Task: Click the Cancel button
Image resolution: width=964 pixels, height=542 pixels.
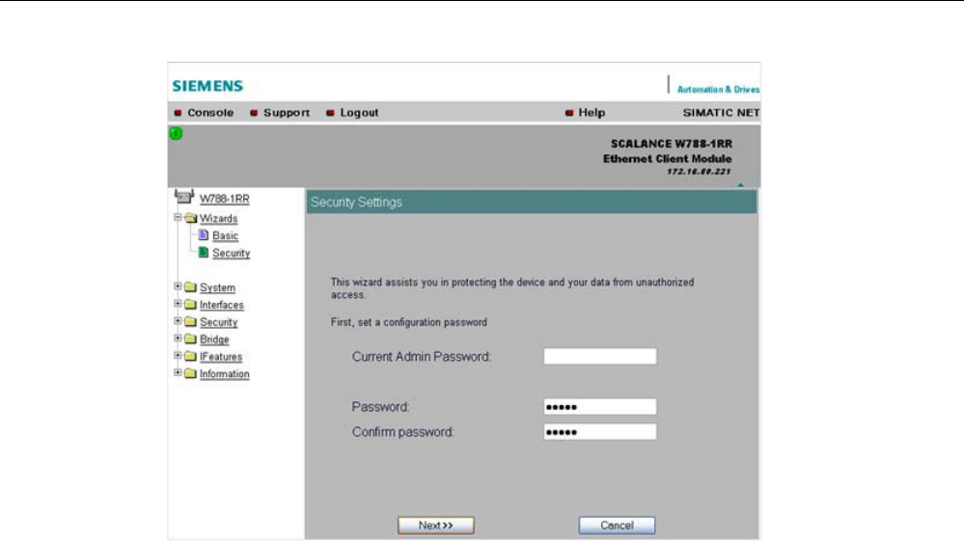Action: click(617, 526)
